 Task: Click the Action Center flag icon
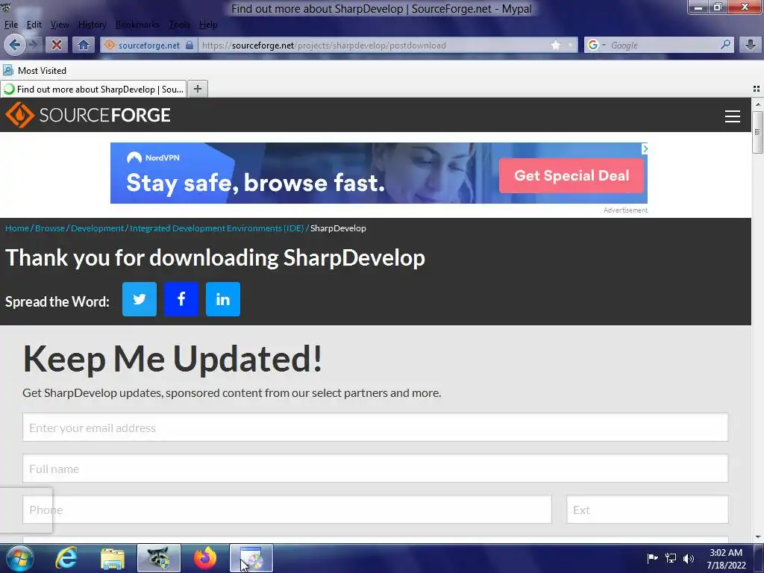click(652, 559)
